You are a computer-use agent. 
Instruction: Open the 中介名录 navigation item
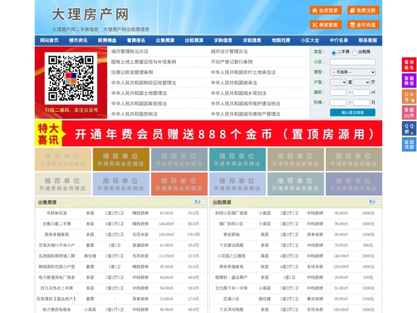click(x=339, y=41)
